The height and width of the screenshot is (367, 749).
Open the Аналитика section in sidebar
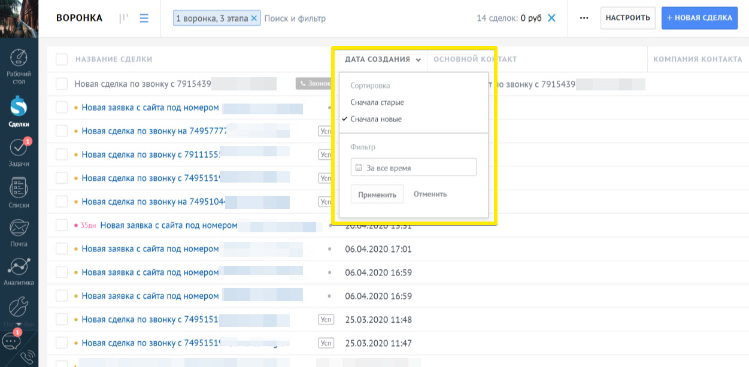coord(19,272)
